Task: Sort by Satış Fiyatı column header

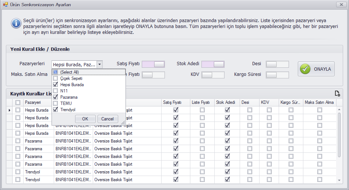Action: tap(176, 102)
